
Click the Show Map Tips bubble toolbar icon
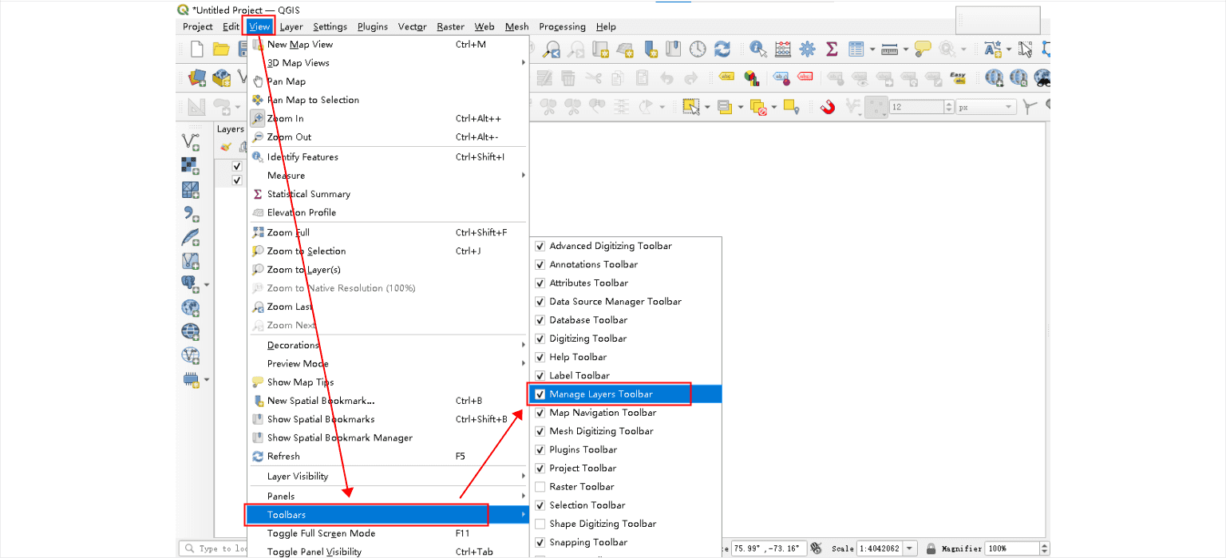923,49
